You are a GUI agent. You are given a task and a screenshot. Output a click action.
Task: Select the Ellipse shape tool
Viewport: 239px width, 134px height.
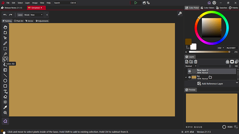[x=5, y=81]
